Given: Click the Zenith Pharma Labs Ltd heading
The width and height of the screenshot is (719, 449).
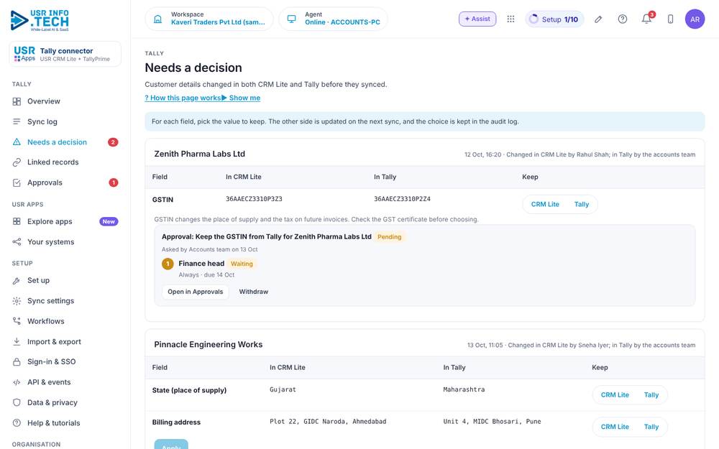Looking at the screenshot, I should coord(199,154).
